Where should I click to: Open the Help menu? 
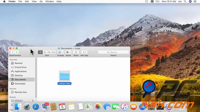point(59,2)
